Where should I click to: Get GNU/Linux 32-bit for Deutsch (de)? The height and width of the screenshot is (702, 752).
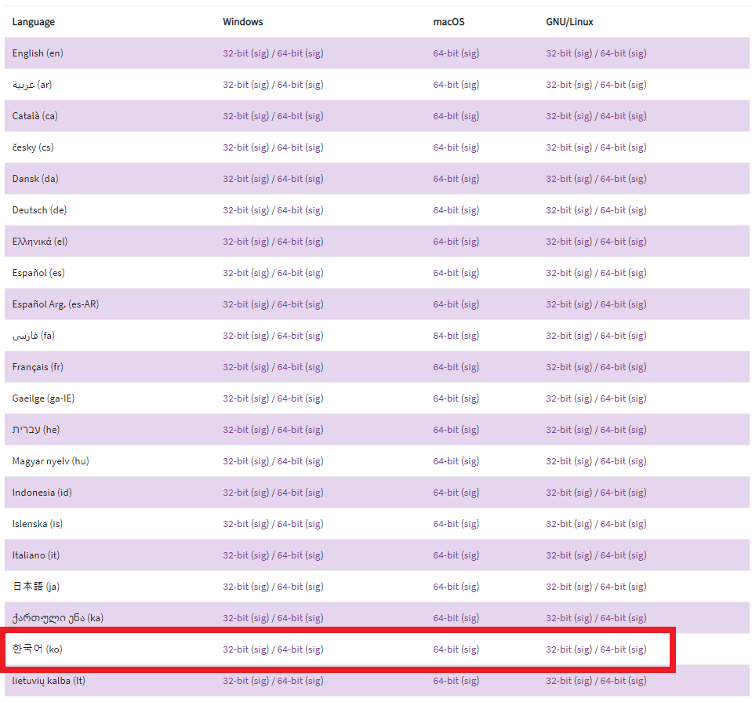tap(559, 209)
